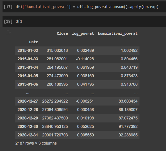Image resolution: width=166 pixels, height=151 pixels.
Task: Click the date 2020-12-28
Action: point(28,110)
